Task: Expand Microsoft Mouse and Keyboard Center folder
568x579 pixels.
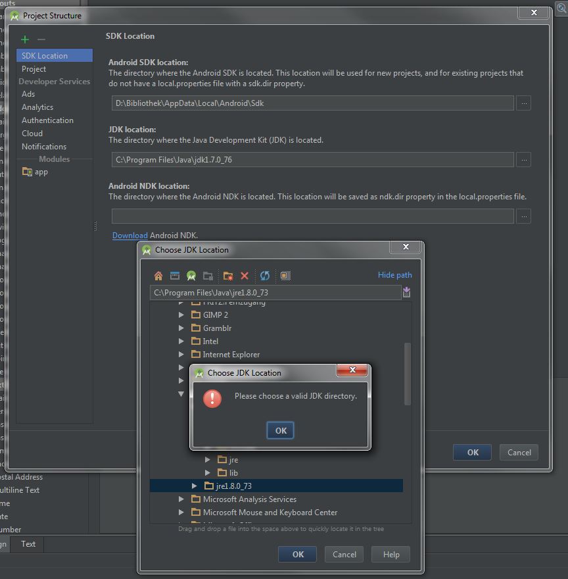Action: point(181,513)
